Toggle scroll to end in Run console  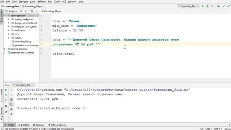pyautogui.click(x=11, y=104)
